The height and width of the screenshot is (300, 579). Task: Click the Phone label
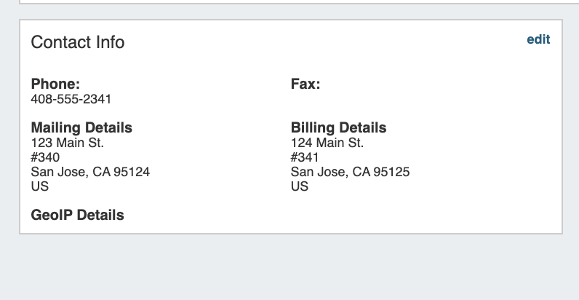(x=55, y=84)
